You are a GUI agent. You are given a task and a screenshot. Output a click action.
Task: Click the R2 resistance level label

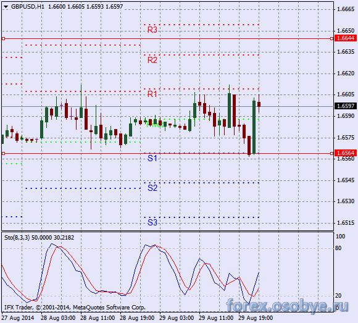click(152, 60)
